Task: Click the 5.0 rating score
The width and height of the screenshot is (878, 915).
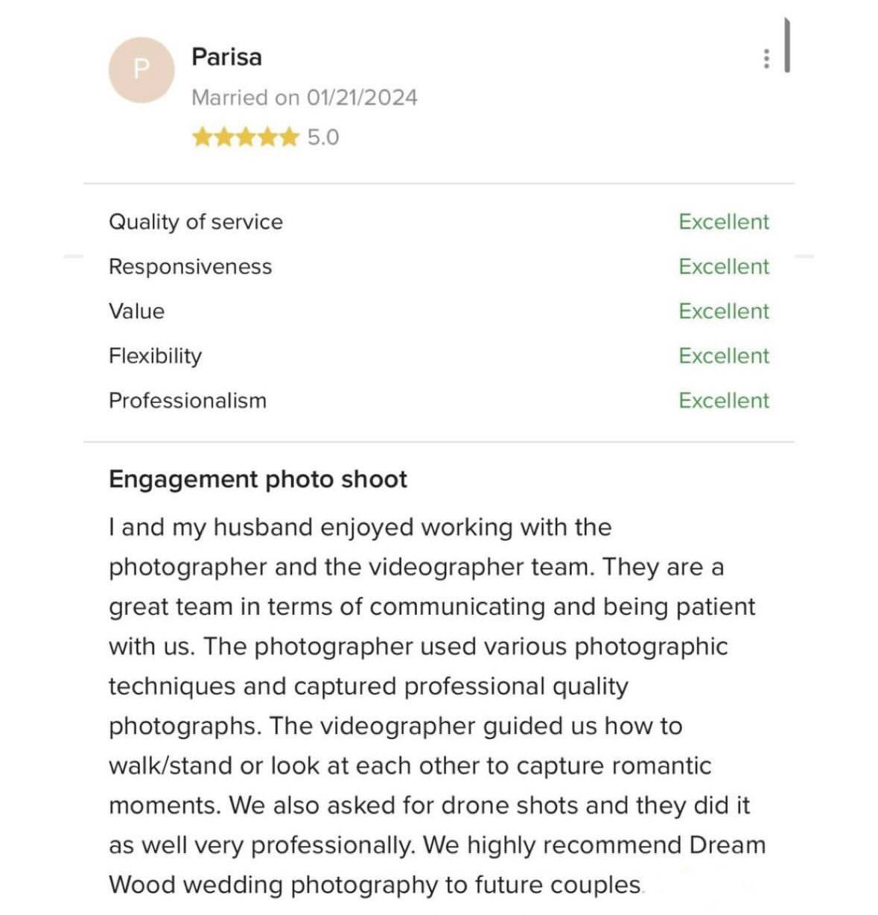Action: (323, 138)
